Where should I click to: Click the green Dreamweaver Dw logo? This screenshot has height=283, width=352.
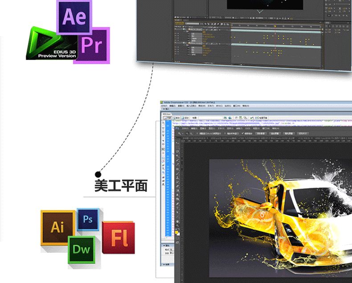pyautogui.click(x=82, y=250)
